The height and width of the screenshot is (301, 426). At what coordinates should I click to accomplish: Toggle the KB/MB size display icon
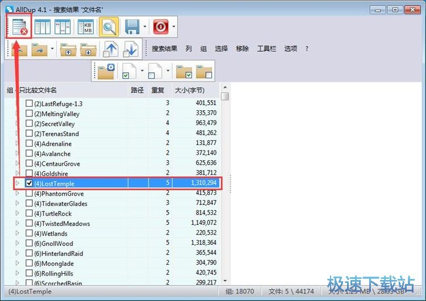(x=86, y=27)
